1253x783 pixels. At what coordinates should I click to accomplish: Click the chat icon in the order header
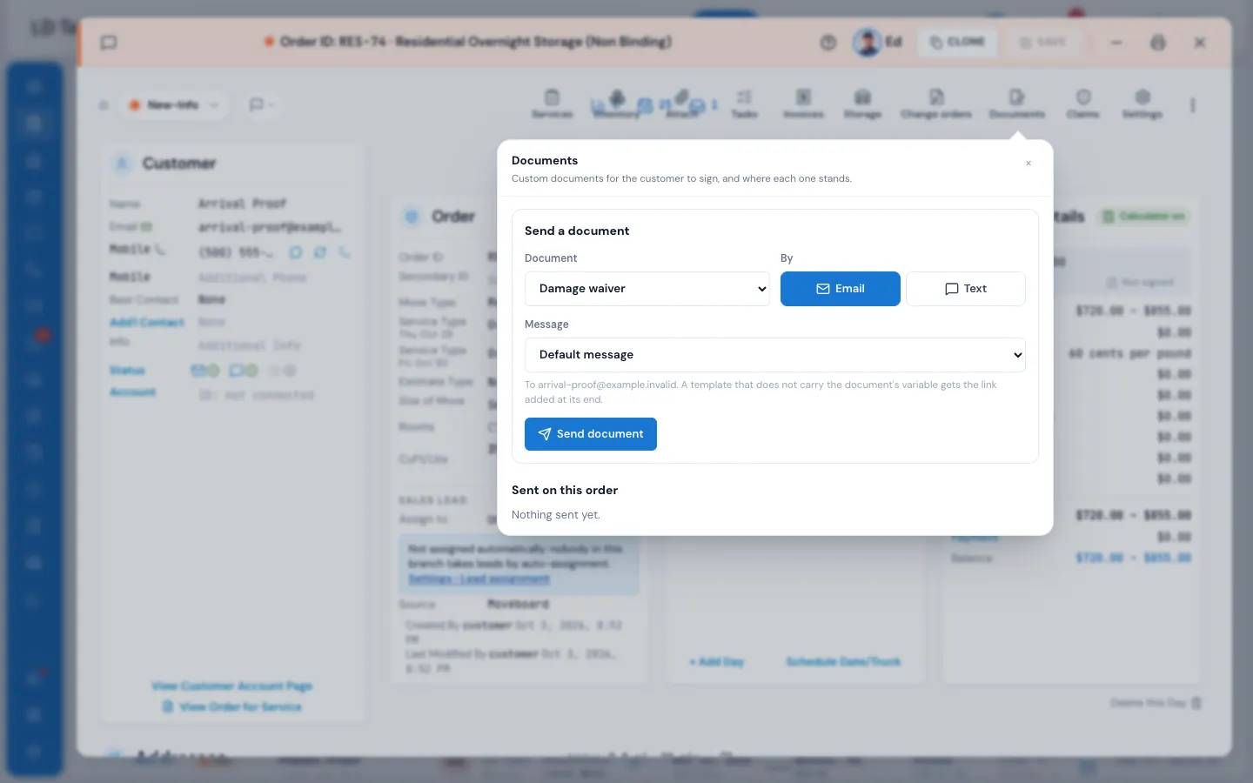tap(109, 43)
